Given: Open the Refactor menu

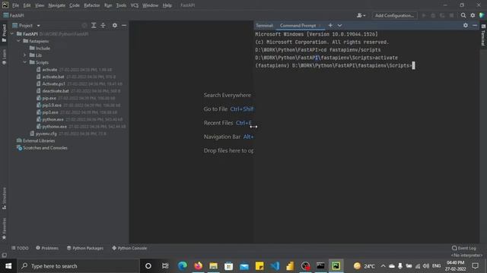Looking at the screenshot, I should tap(92, 5).
